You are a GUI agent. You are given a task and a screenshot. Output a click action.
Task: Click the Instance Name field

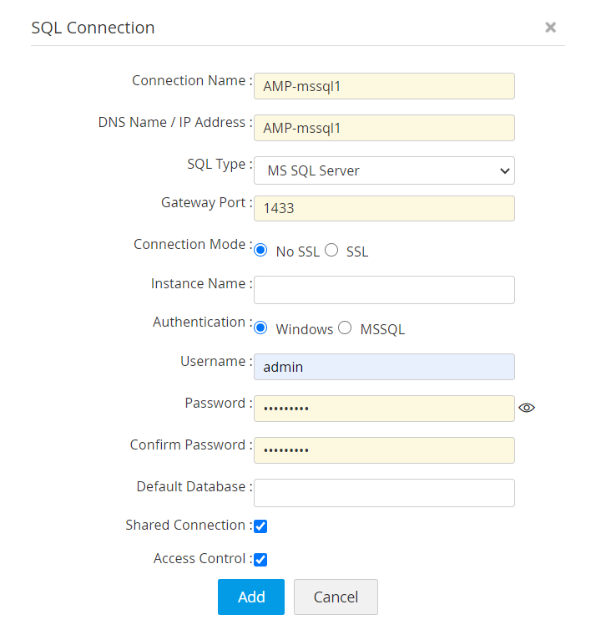click(x=384, y=290)
